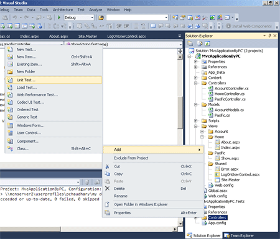Toggle the Solution Explorer auto-hide pin
Screen dimensions: 280x239
point(269,36)
